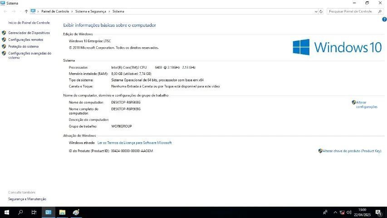
Task: Click the Sistema window title icon
Action: pyautogui.click(x=3, y=3)
